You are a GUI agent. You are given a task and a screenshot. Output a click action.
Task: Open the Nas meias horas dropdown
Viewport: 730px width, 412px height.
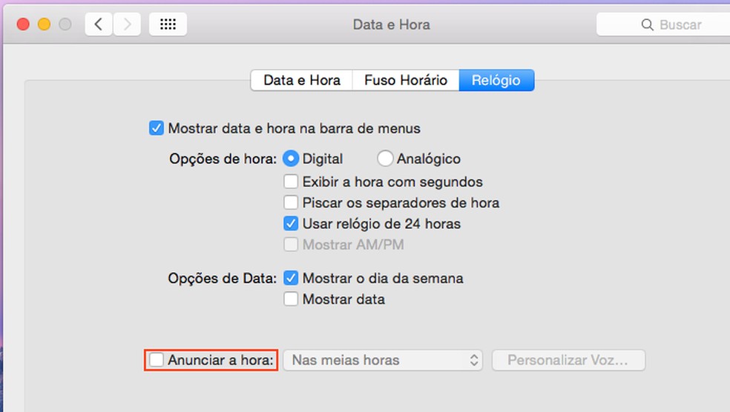[383, 361]
